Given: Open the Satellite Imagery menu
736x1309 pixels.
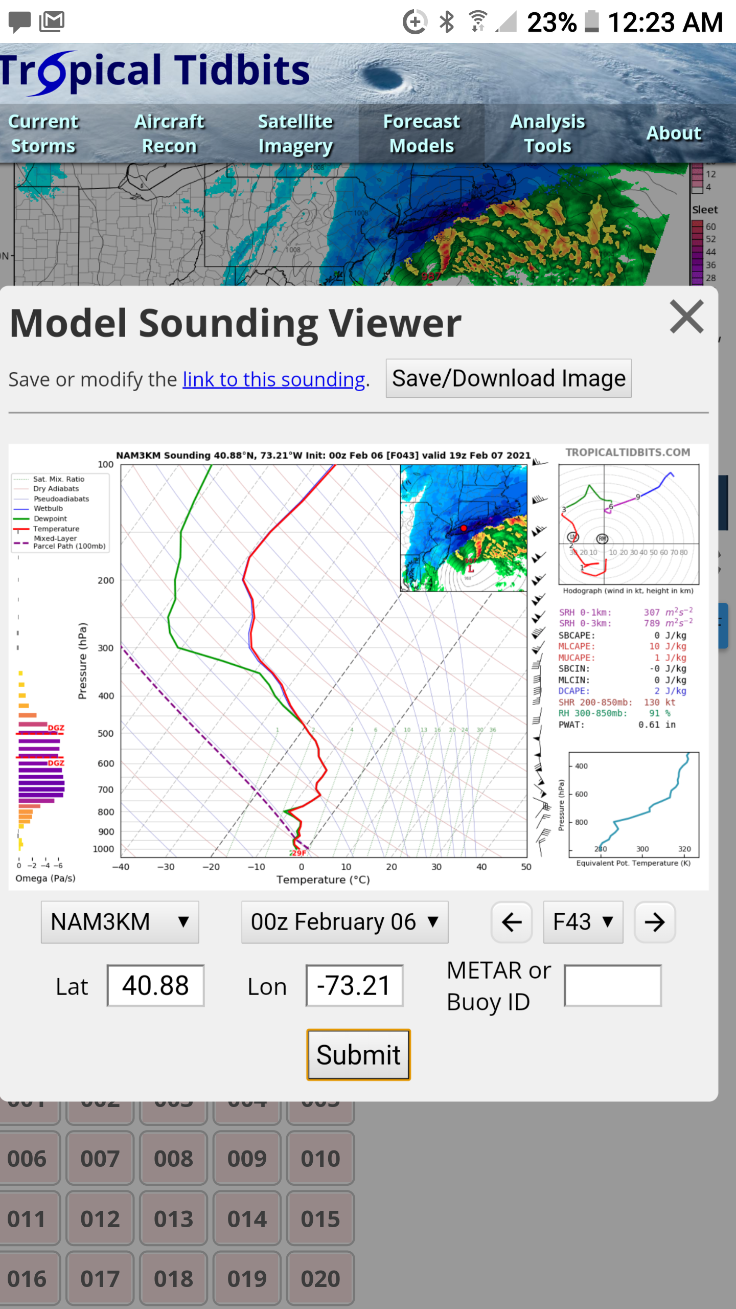Looking at the screenshot, I should pos(295,133).
